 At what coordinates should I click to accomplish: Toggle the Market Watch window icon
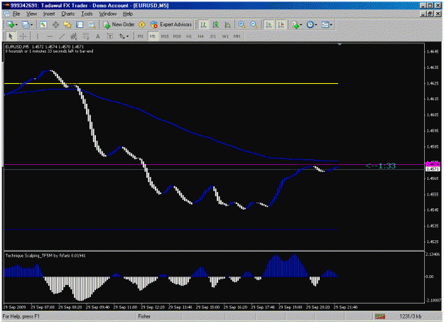tap(43, 25)
